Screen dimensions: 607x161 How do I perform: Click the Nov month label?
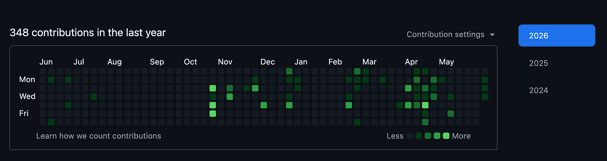(225, 62)
